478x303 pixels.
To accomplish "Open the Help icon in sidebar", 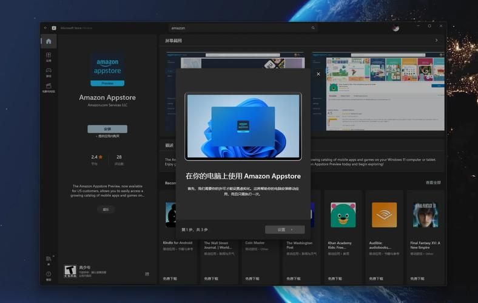I will pyautogui.click(x=49, y=276).
